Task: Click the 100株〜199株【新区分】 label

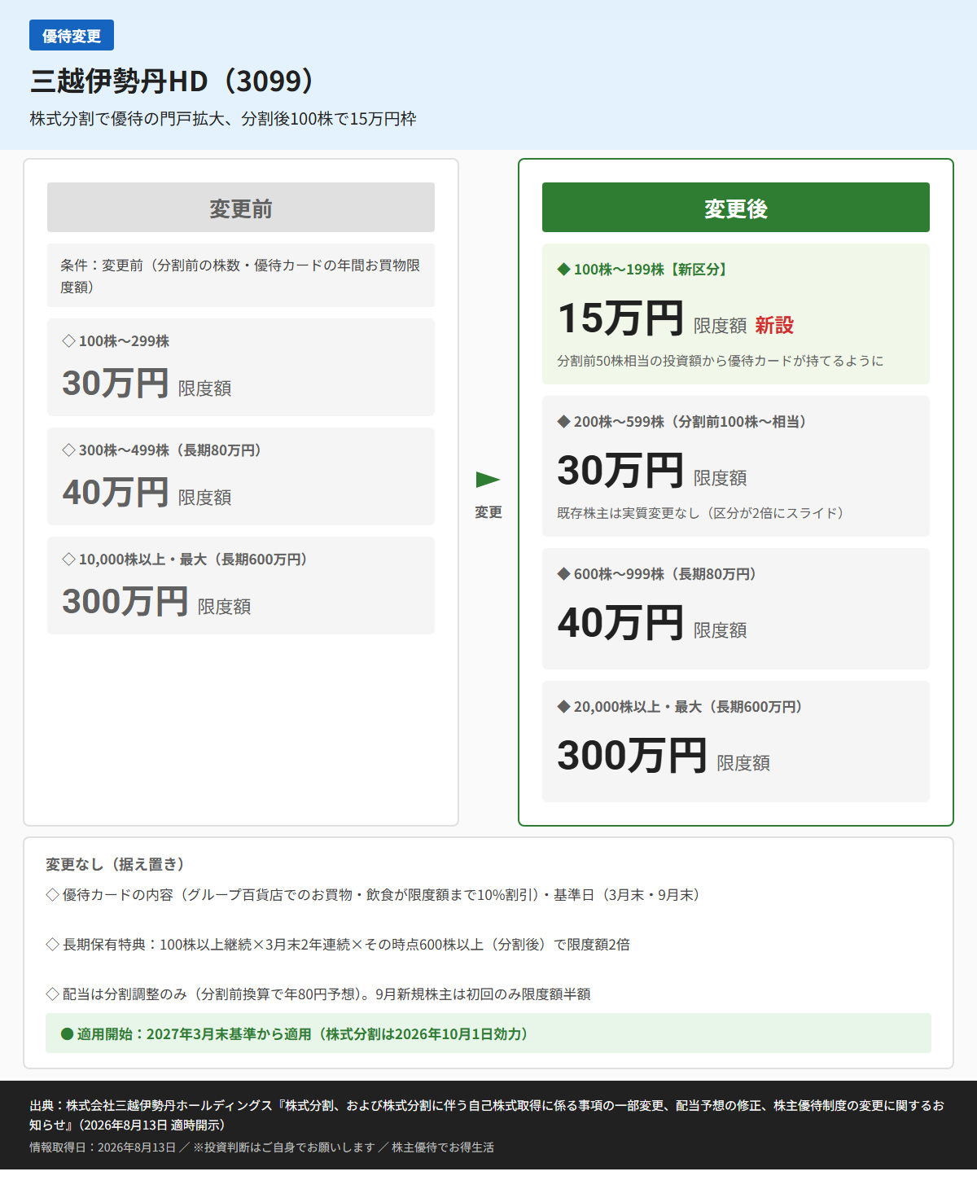Action: pyautogui.click(x=644, y=270)
